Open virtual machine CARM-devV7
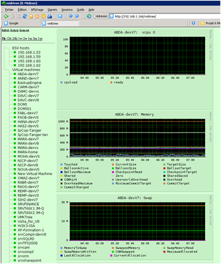221x264 pixels. coord(29,87)
